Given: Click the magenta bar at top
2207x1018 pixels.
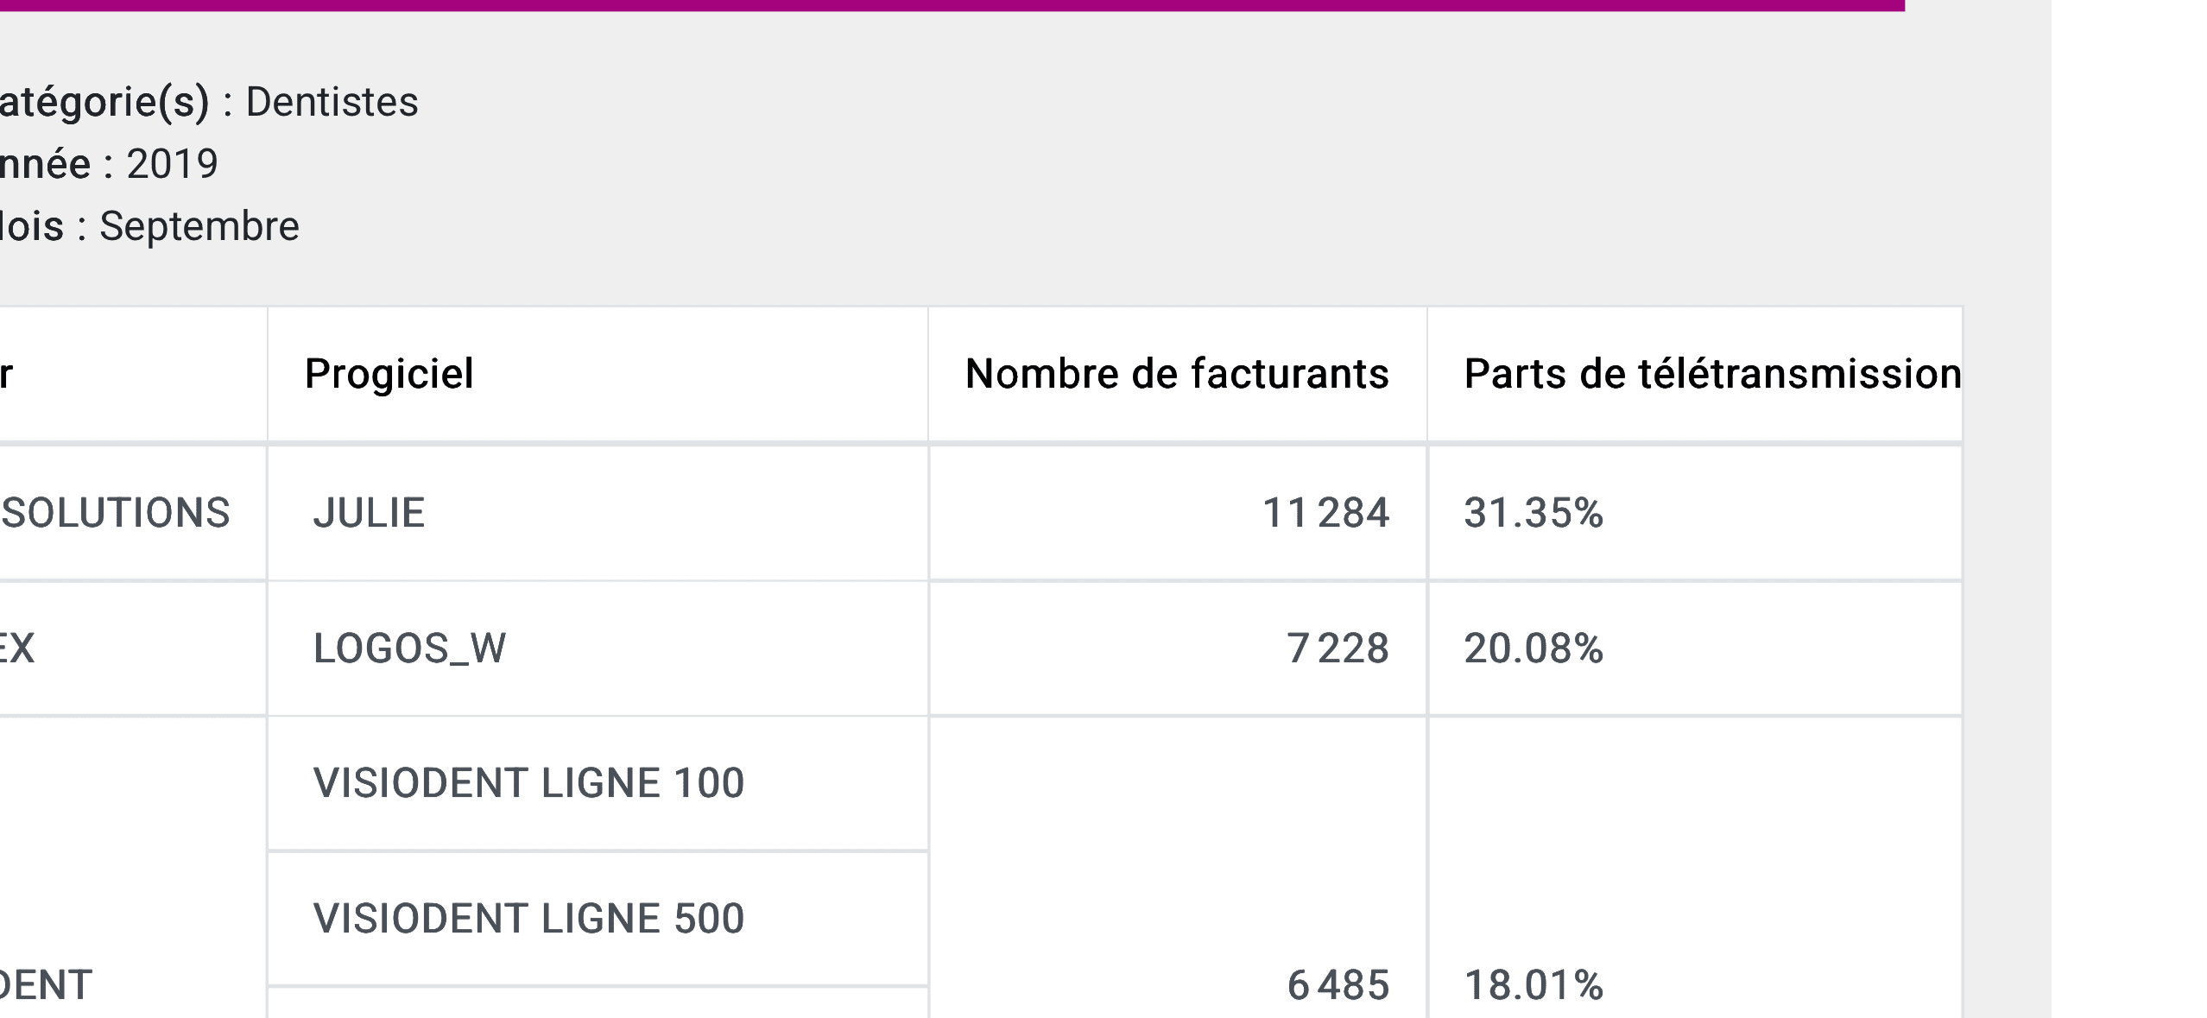Looking at the screenshot, I should tap(950, 5).
